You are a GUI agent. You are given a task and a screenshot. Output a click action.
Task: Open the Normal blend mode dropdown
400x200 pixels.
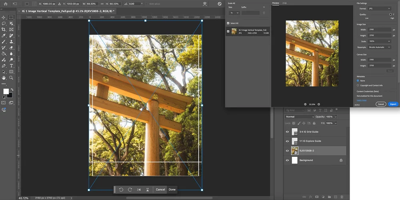click(300, 117)
